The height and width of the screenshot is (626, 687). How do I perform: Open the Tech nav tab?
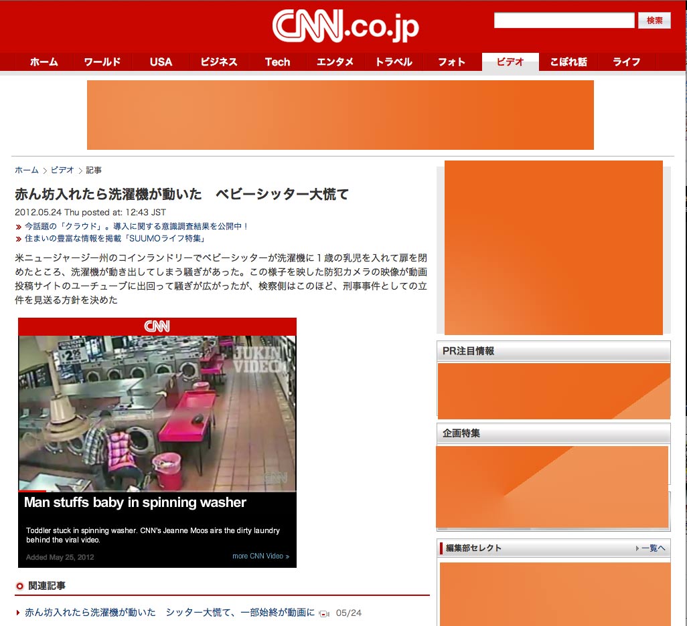[x=277, y=62]
